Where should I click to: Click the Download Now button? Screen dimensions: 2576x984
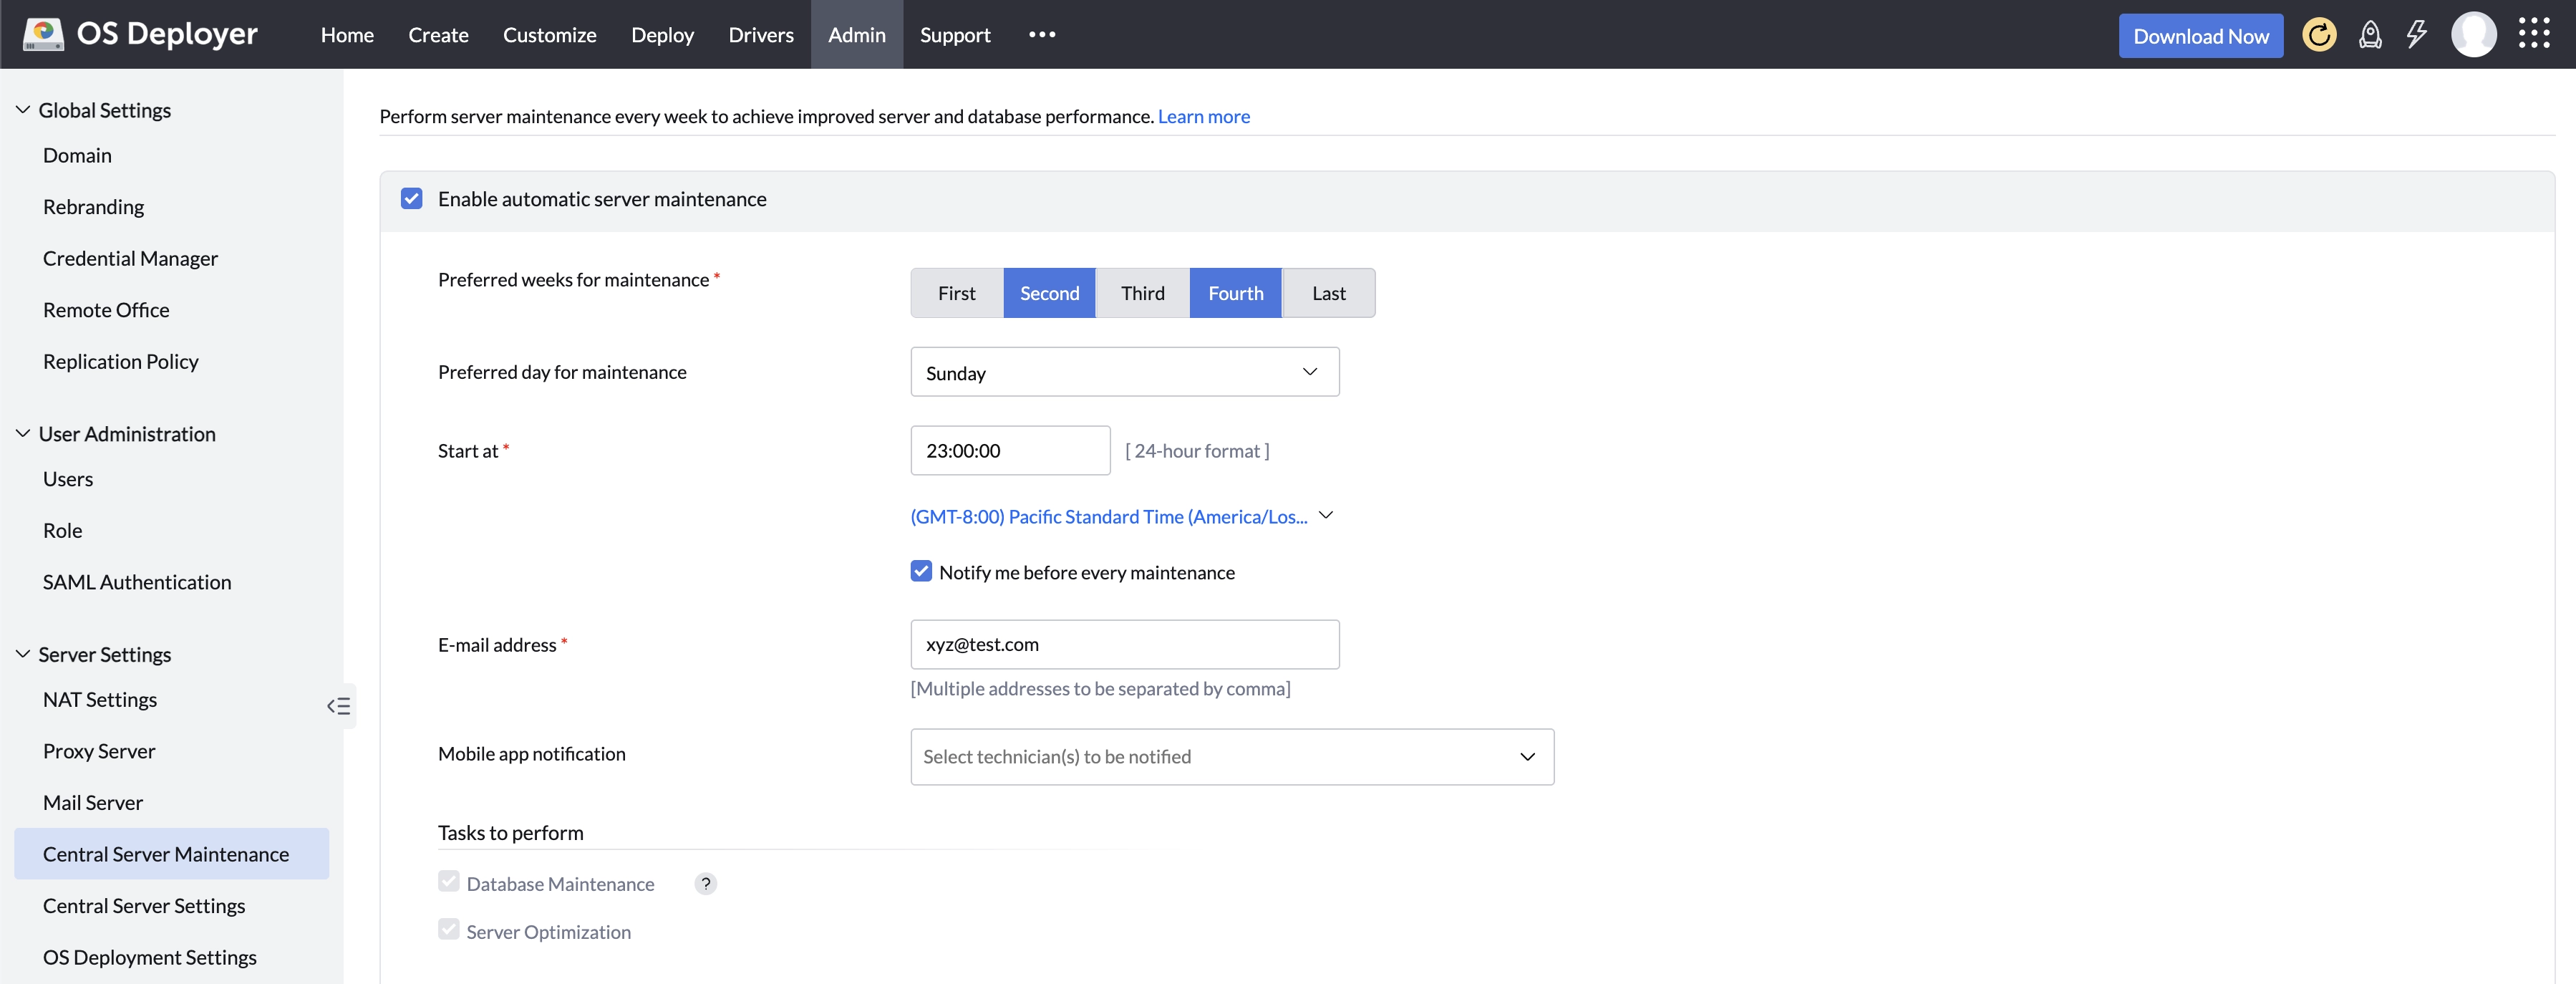pos(2200,36)
